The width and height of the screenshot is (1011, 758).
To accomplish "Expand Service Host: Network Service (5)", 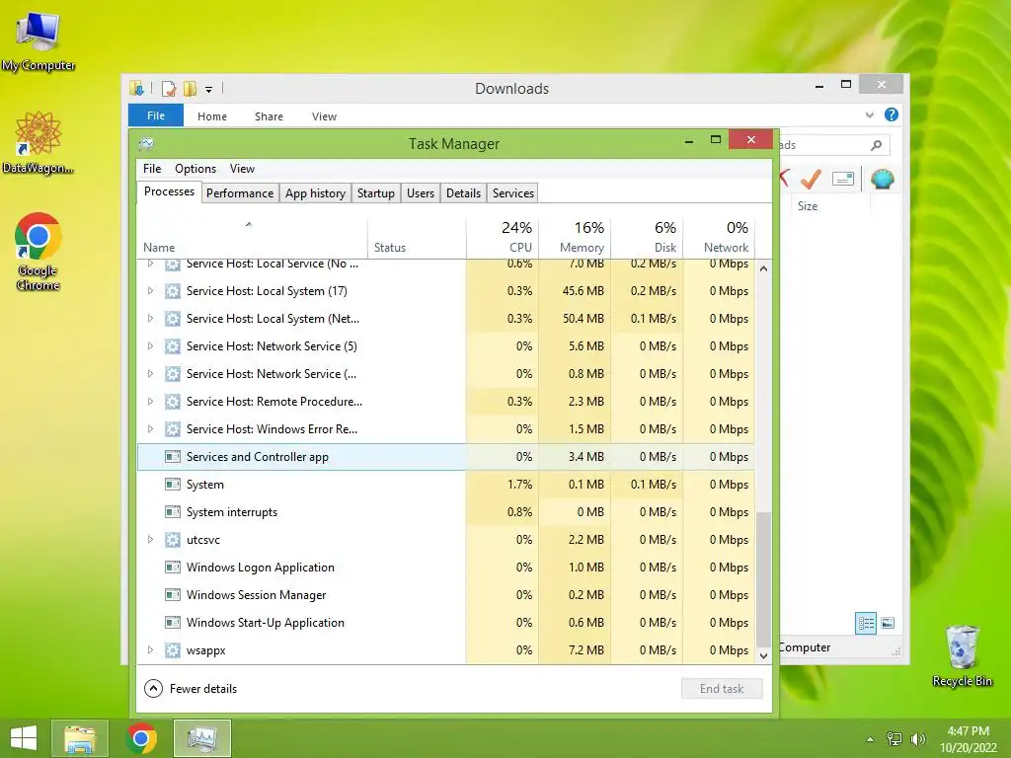I will 150,346.
